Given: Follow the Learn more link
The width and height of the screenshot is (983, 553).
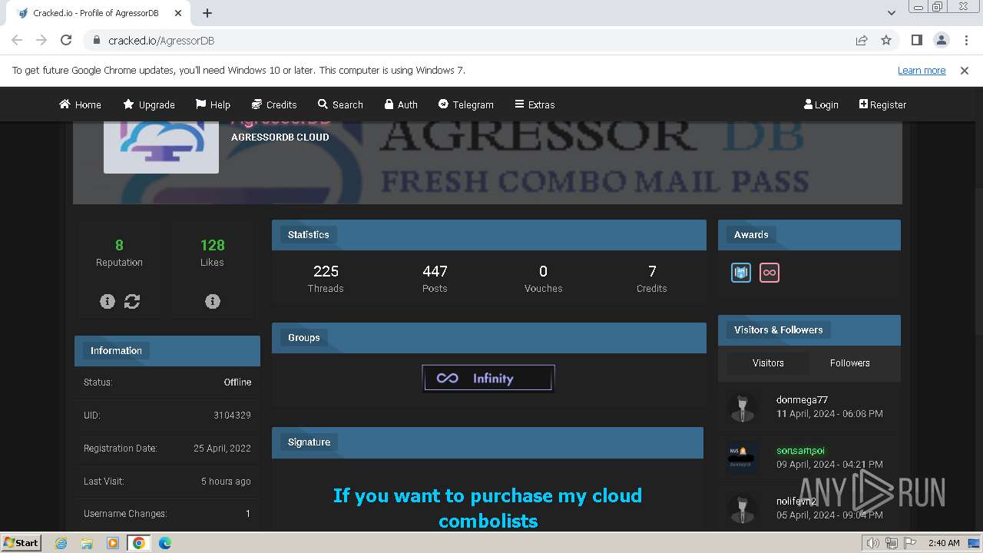Looking at the screenshot, I should [922, 70].
